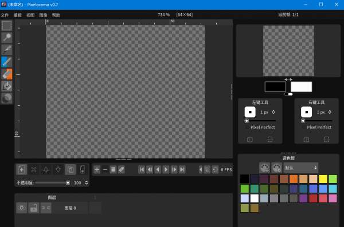Select the Pencil tool
Screen dimensions: 344x227
[x=7, y=62]
